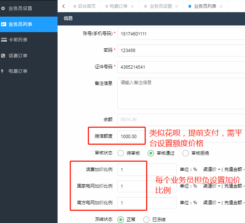245x223 pixels.
Task: Click the 国家电网加价比例 input field
Action: coord(147,186)
